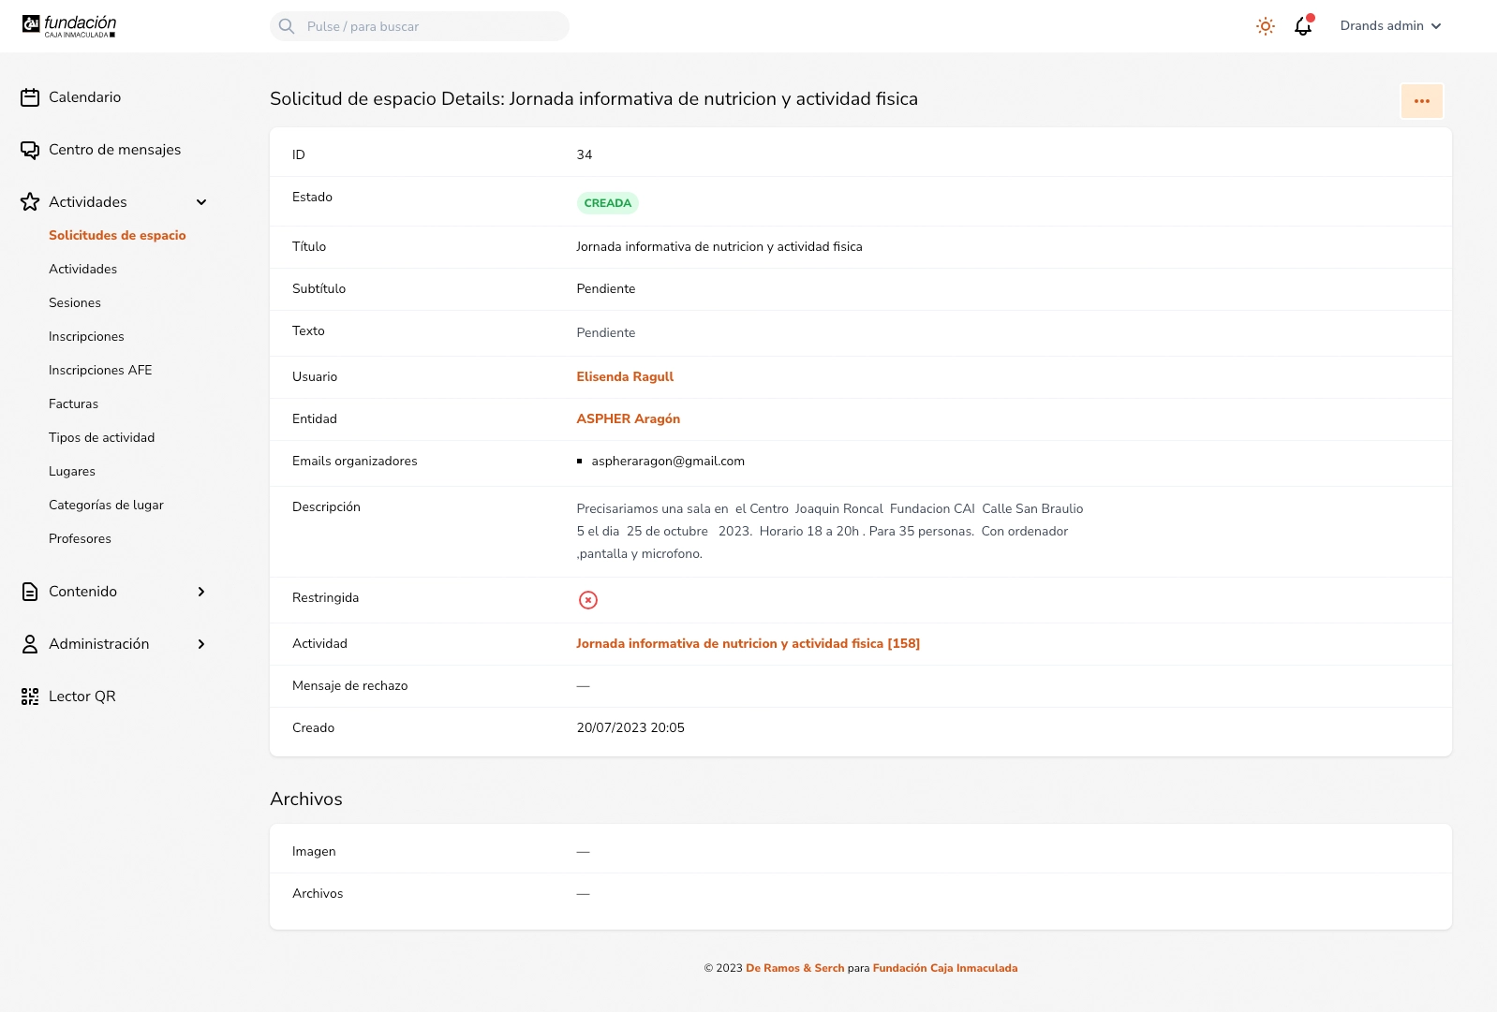Click the Calendario calendar icon
This screenshot has width=1497, height=1012.
click(x=30, y=97)
